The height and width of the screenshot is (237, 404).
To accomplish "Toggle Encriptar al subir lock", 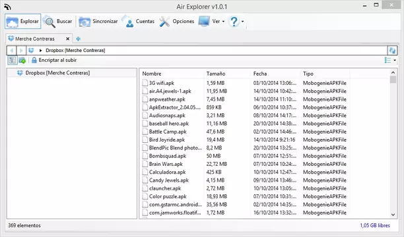I will (54, 60).
